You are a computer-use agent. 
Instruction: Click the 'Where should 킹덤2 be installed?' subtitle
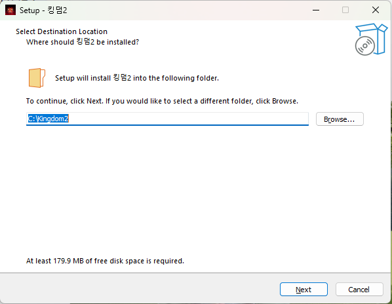point(83,42)
